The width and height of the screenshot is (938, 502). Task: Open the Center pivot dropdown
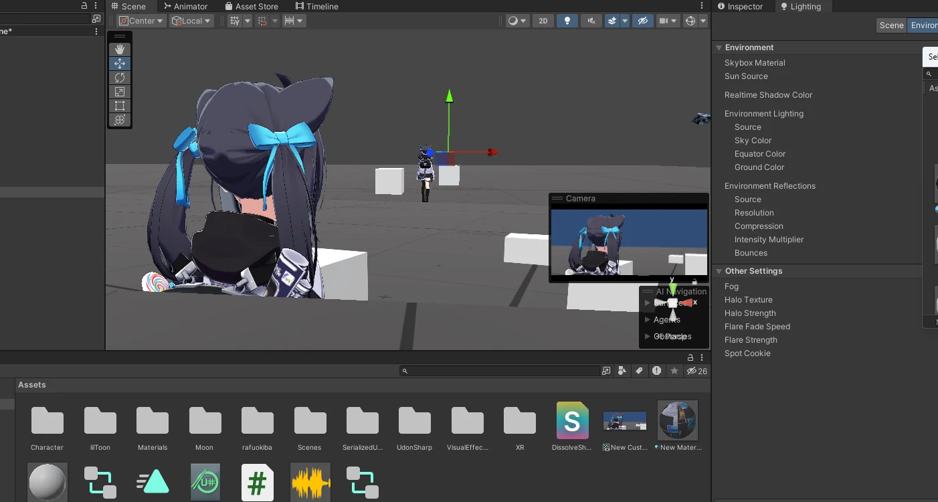pyautogui.click(x=140, y=21)
